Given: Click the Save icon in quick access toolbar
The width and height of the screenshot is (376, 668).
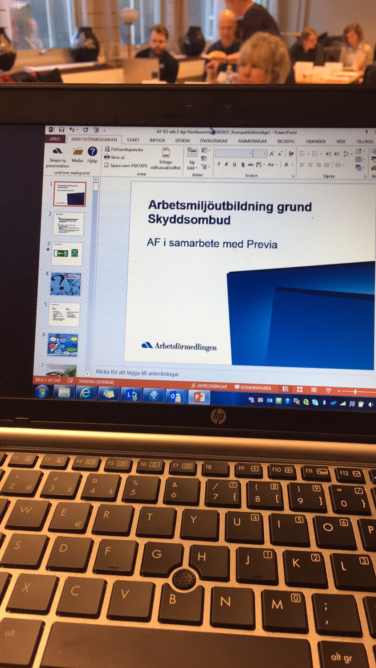Looking at the screenshot, I should [x=61, y=130].
